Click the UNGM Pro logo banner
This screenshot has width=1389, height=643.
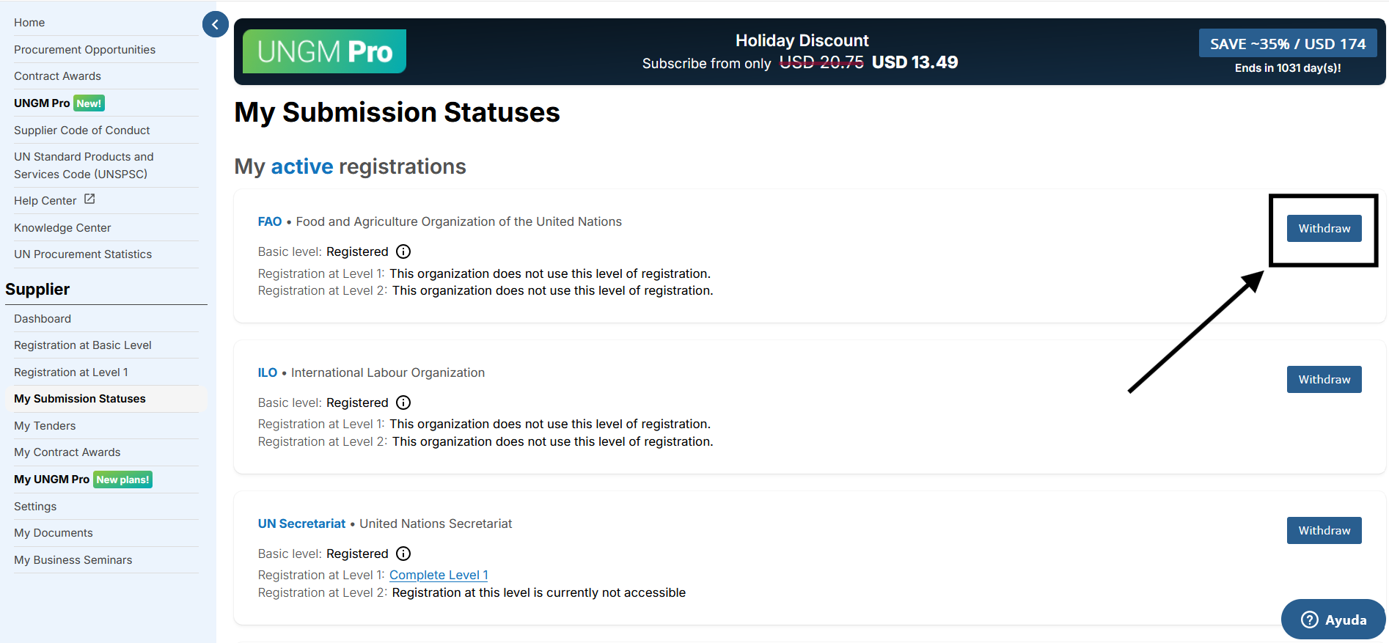[x=324, y=51]
